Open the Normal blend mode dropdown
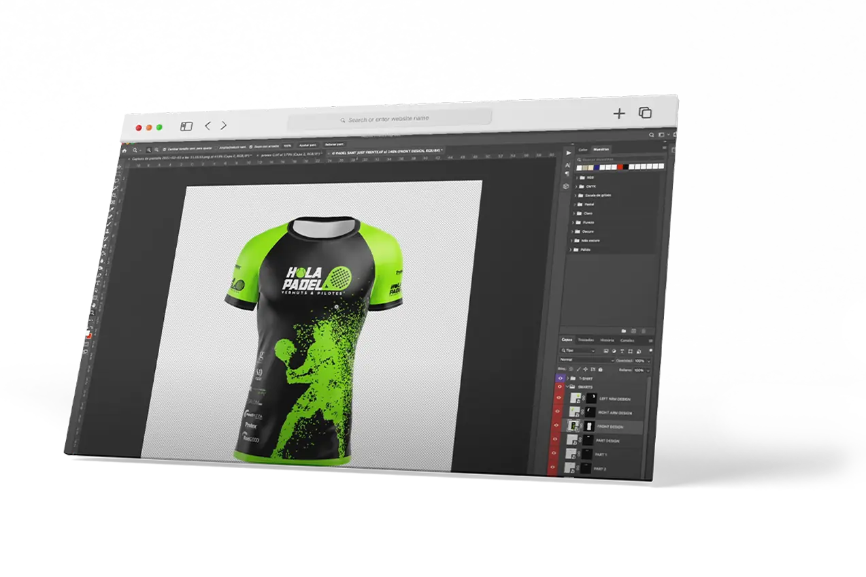This screenshot has width=866, height=577. [x=586, y=360]
